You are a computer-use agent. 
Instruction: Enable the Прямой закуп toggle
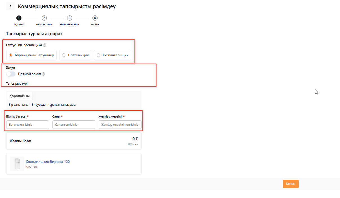click(x=11, y=74)
